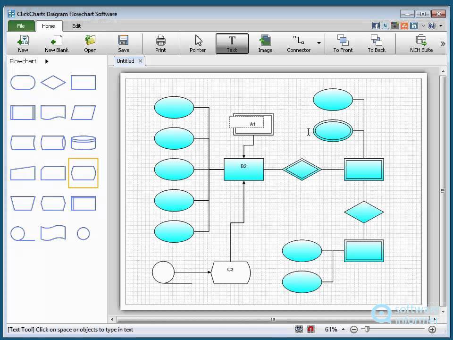Pick the trapezoid manual operation shape
The height and width of the screenshot is (340, 453).
click(x=23, y=203)
